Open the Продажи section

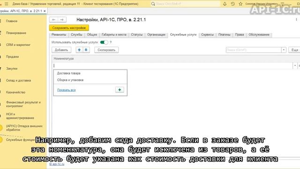[12, 57]
